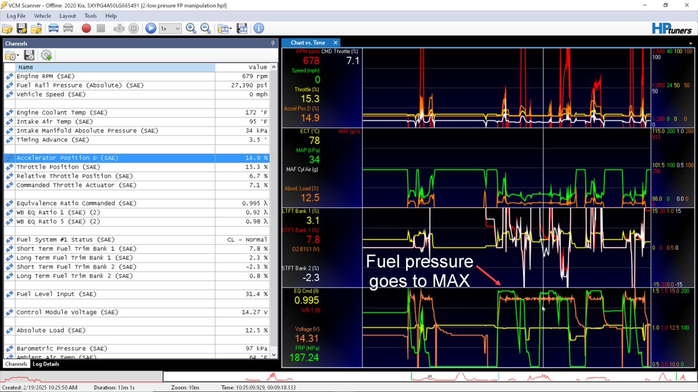Select the Channels bottom tab

(16, 364)
